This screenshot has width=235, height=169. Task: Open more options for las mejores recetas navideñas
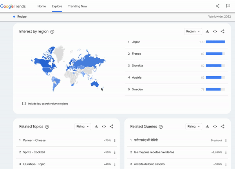coord(226,152)
